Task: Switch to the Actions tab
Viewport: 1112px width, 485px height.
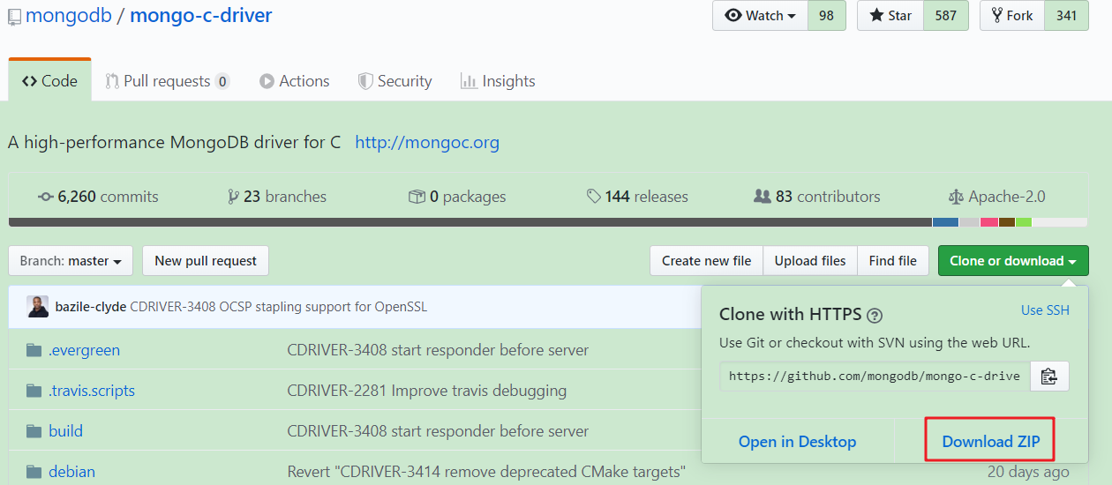Action: point(295,81)
